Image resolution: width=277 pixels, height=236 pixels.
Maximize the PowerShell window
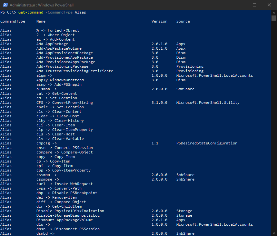254,5
